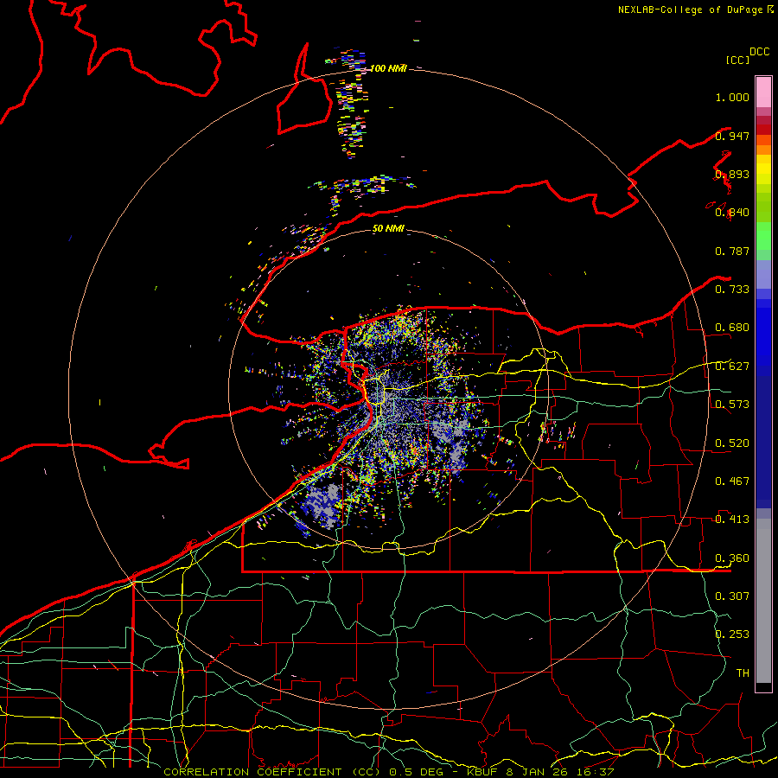The height and width of the screenshot is (778, 778).
Task: Click the 1.000 value on color scale
Action: click(x=732, y=97)
